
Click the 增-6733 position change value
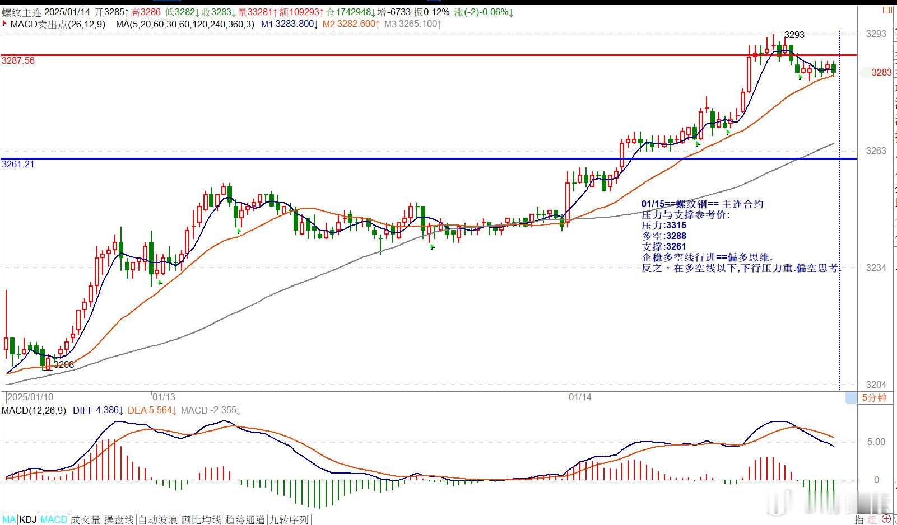(394, 12)
